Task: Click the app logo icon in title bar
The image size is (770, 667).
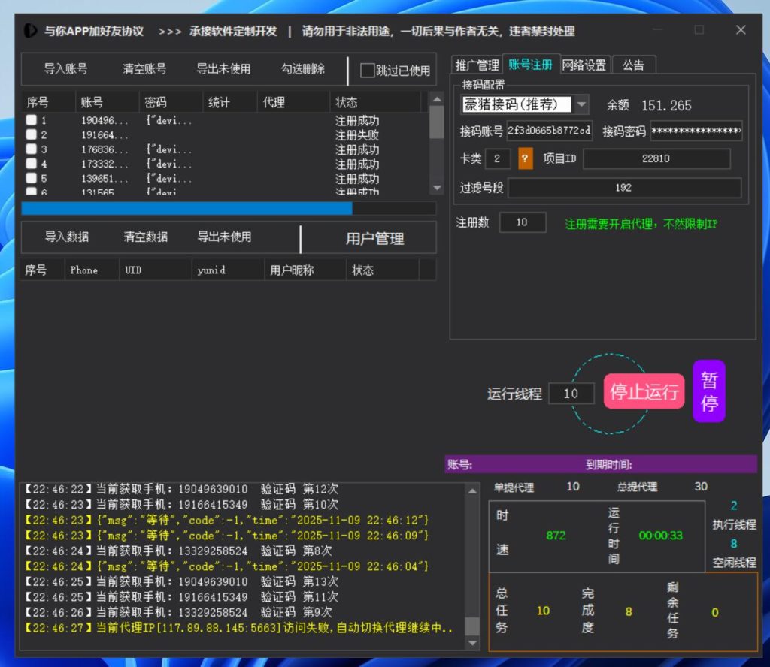Action: [x=30, y=31]
